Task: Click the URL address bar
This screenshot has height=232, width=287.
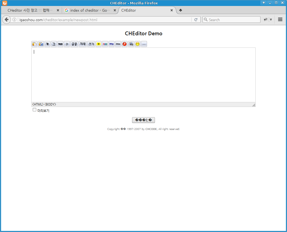Action: tap(104, 20)
